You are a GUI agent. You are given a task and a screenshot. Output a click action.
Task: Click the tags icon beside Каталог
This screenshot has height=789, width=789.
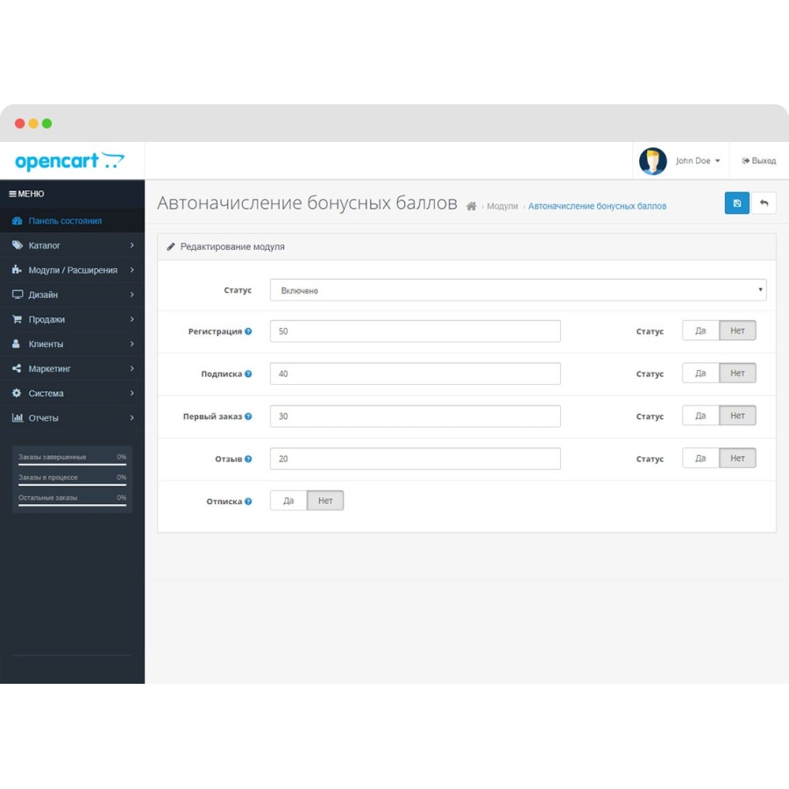coord(18,245)
